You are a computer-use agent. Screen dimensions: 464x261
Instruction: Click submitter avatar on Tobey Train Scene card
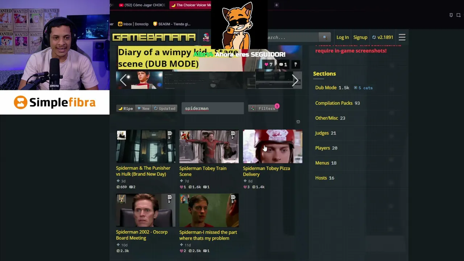(x=185, y=136)
